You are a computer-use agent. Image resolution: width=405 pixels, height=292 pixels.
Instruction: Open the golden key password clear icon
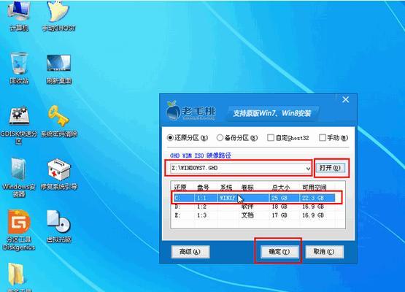click(59, 121)
